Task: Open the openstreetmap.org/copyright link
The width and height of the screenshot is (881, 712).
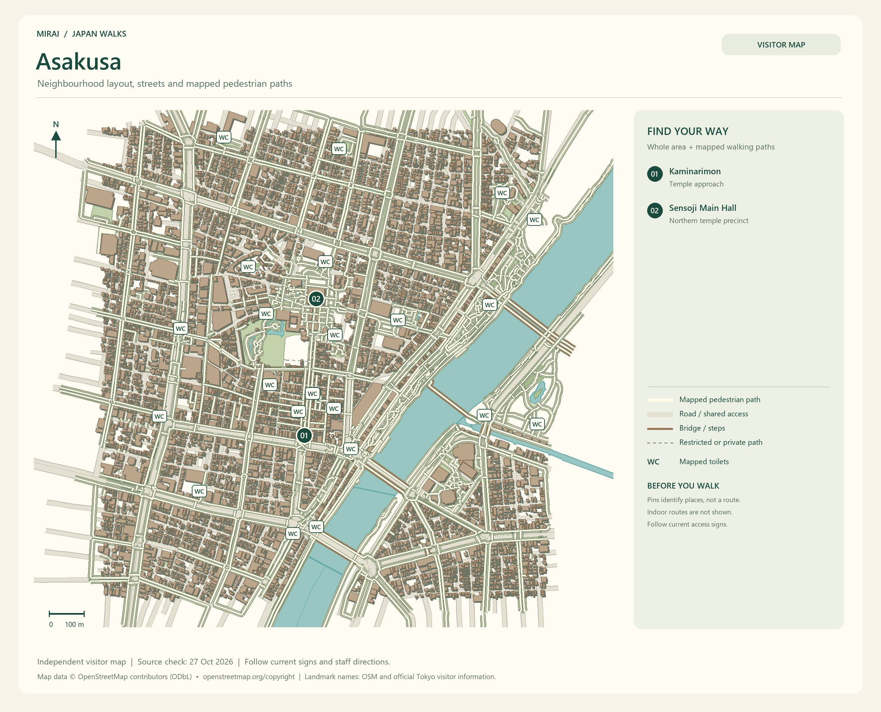Action: click(248, 677)
